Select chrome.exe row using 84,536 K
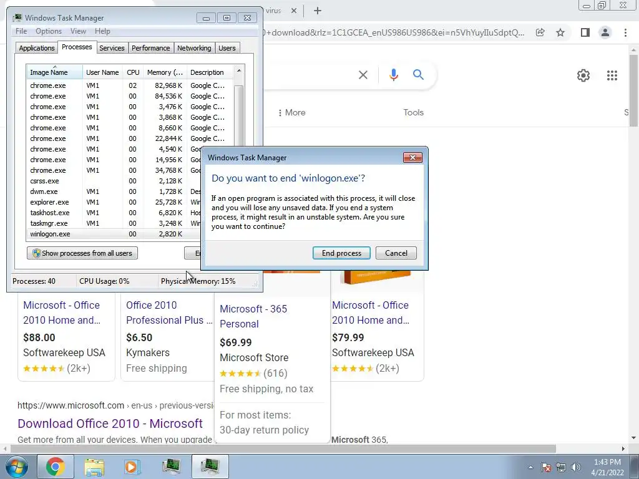The width and height of the screenshot is (639, 479). click(x=130, y=96)
